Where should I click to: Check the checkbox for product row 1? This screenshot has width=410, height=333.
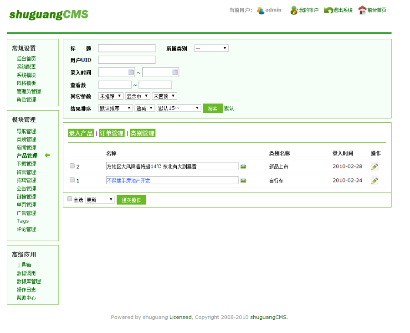tap(72, 180)
